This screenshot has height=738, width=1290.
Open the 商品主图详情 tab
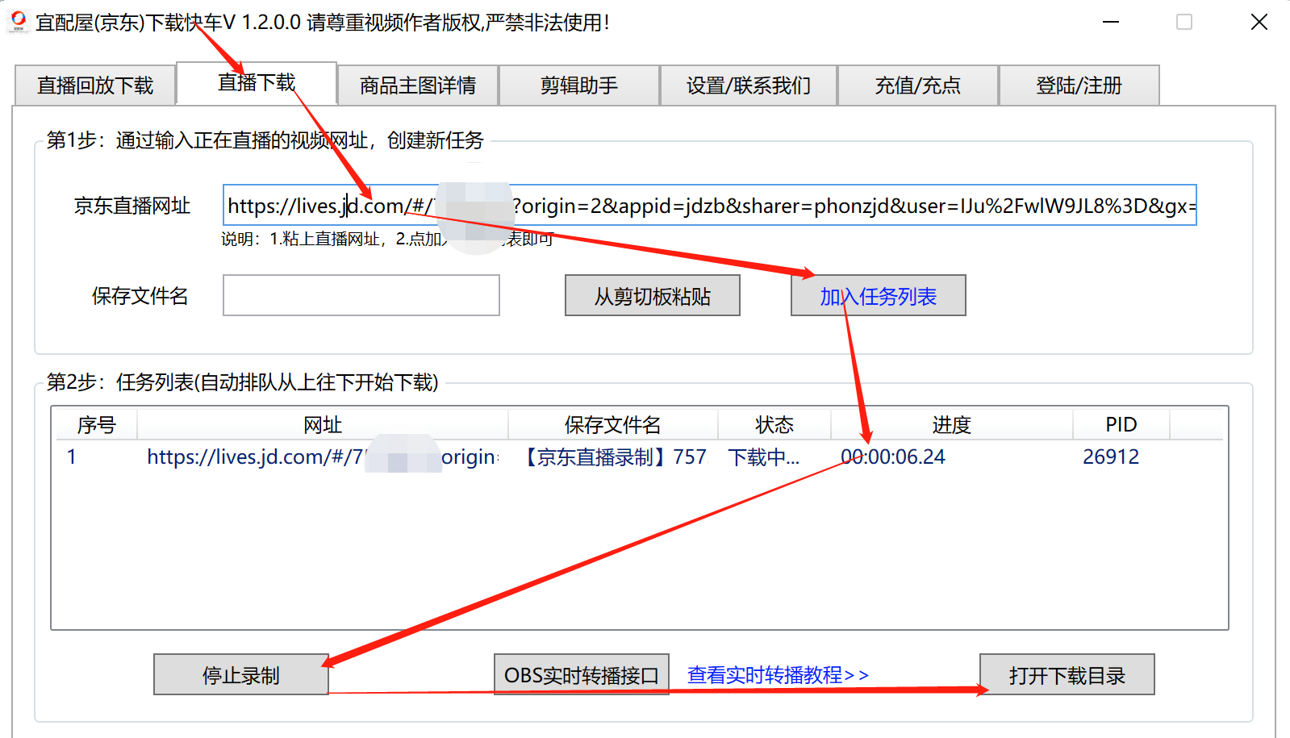tap(418, 85)
